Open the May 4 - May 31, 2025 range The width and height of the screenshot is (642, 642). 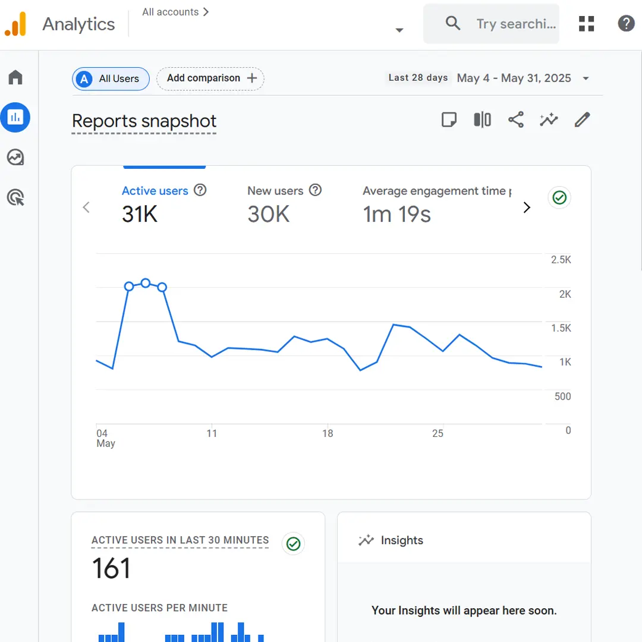click(x=514, y=78)
